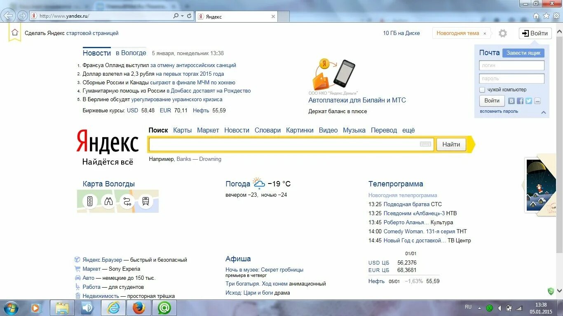This screenshot has width=563, height=316.
Task: Open browser Home icon
Action: coord(536,16)
